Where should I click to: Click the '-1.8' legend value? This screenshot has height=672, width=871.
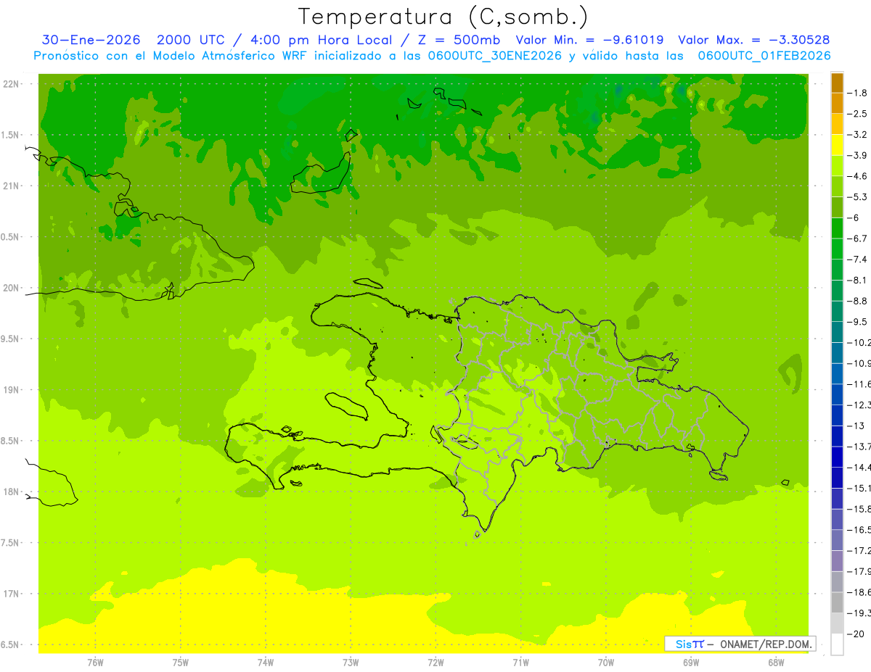coord(859,93)
